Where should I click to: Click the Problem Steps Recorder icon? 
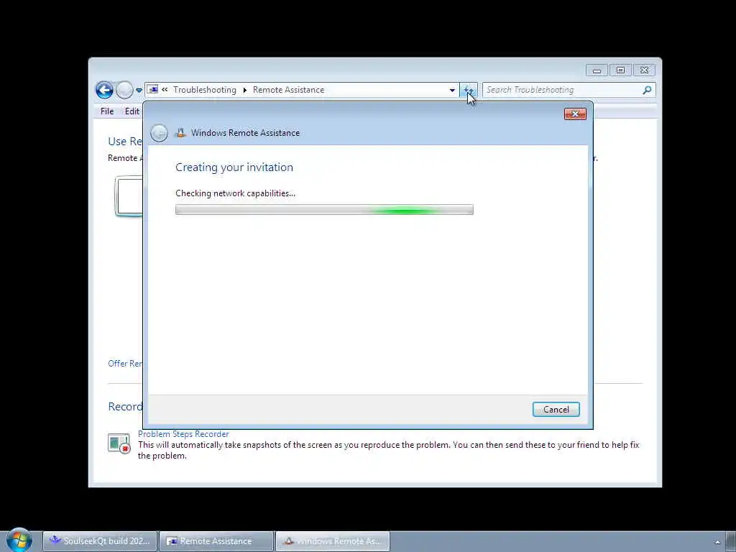click(119, 443)
